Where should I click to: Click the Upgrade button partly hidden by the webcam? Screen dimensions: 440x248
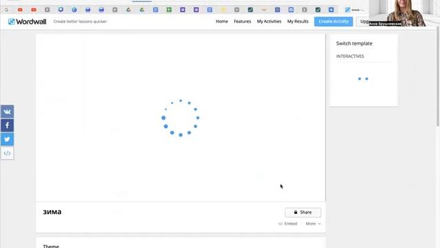[363, 21]
